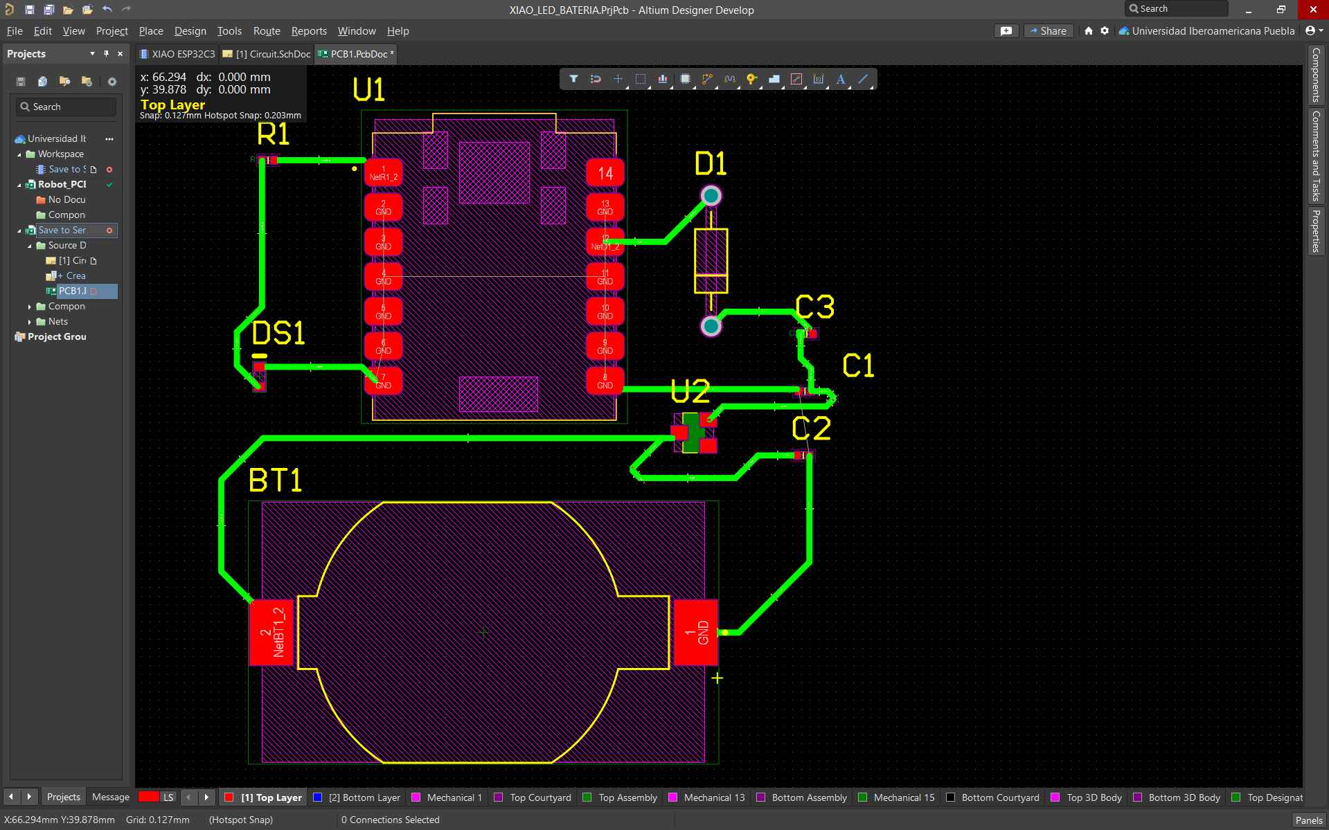Start the Interactive Routing tool
The width and height of the screenshot is (1329, 830).
pyautogui.click(x=708, y=79)
